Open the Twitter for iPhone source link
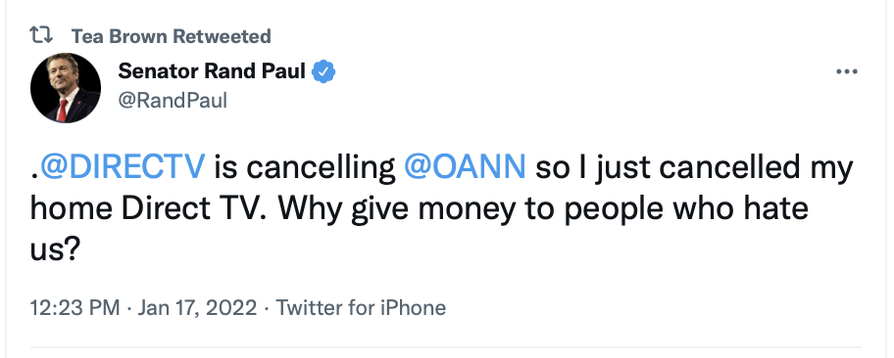The image size is (894, 358). click(x=361, y=308)
